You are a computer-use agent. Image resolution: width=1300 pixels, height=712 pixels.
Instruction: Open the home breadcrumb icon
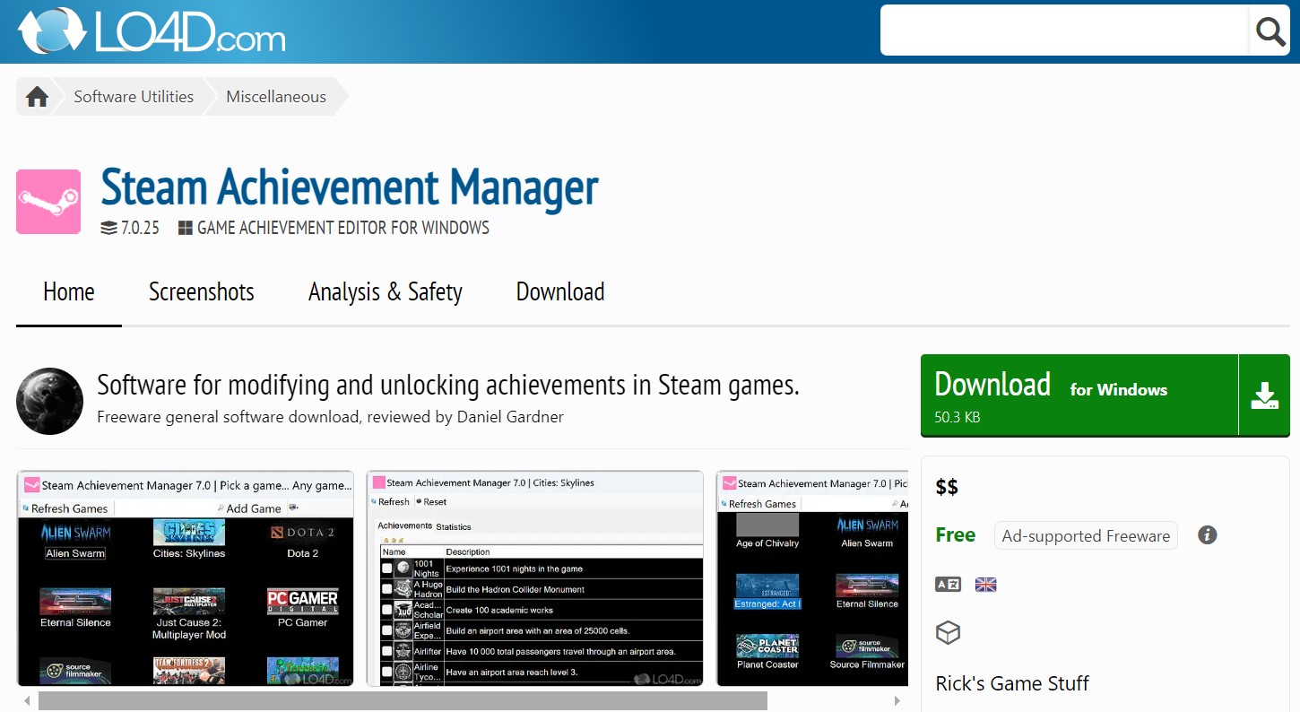(x=36, y=95)
